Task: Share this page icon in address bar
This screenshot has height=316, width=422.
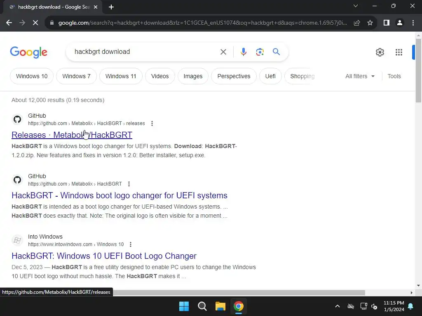Action: click(x=357, y=23)
